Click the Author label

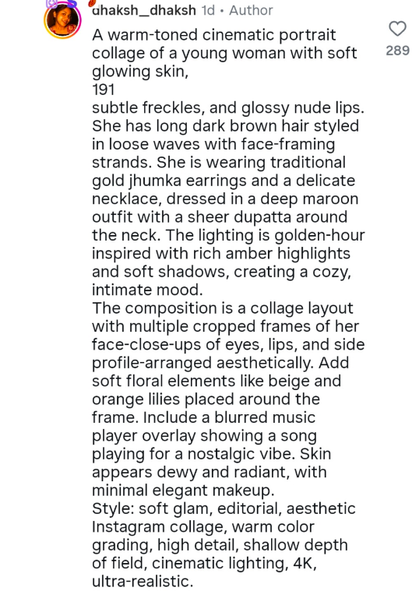click(x=251, y=10)
